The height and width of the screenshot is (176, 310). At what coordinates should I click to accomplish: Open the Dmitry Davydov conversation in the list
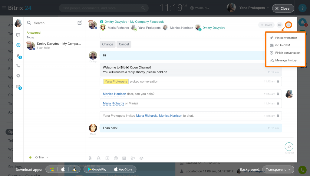54,46
